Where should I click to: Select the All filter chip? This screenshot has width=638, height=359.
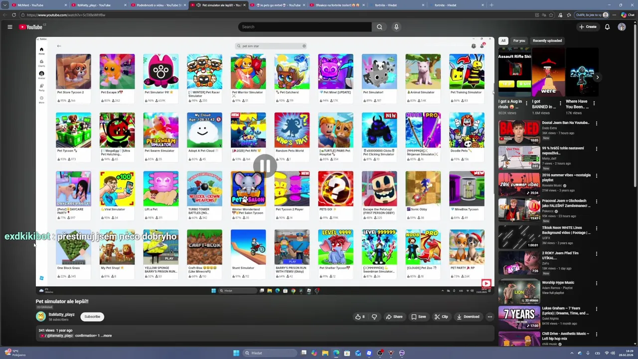(503, 41)
